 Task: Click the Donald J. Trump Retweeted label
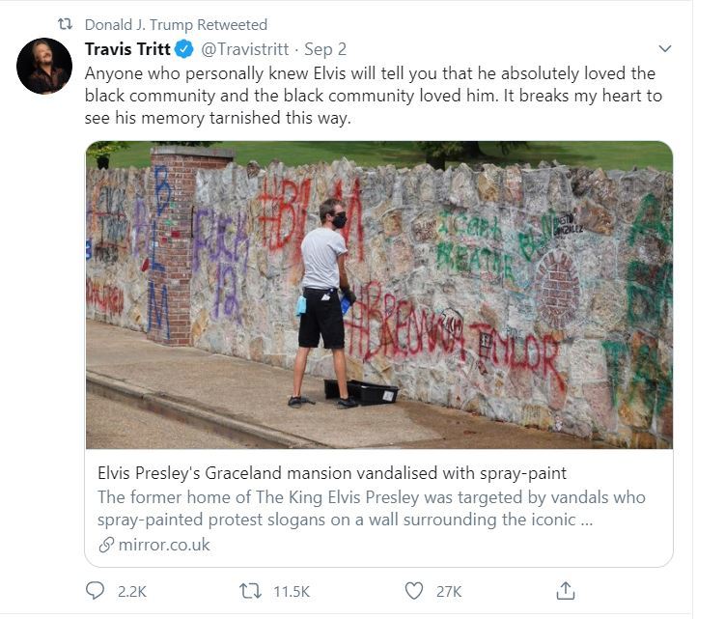(x=176, y=24)
